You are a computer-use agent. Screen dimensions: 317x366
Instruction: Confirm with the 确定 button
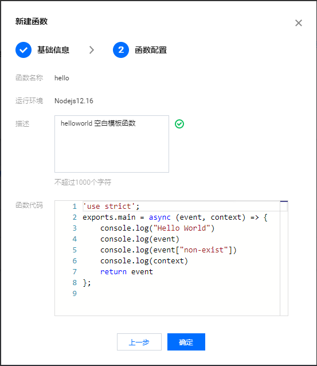[x=186, y=342]
